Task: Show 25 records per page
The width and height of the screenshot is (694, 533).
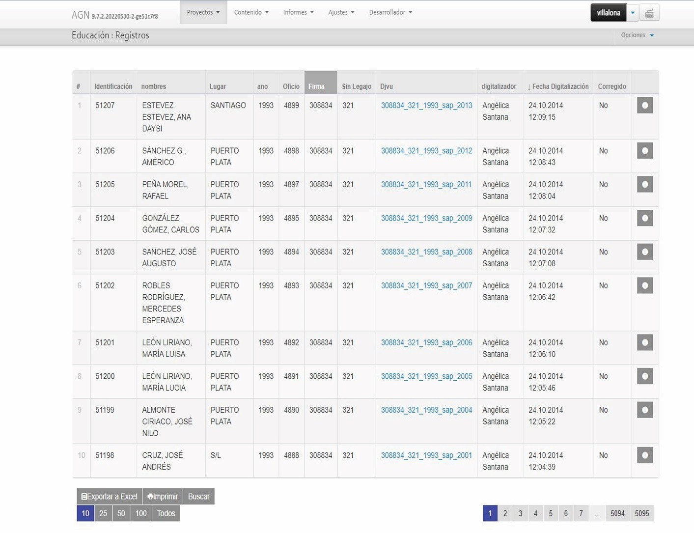Action: 103,513
